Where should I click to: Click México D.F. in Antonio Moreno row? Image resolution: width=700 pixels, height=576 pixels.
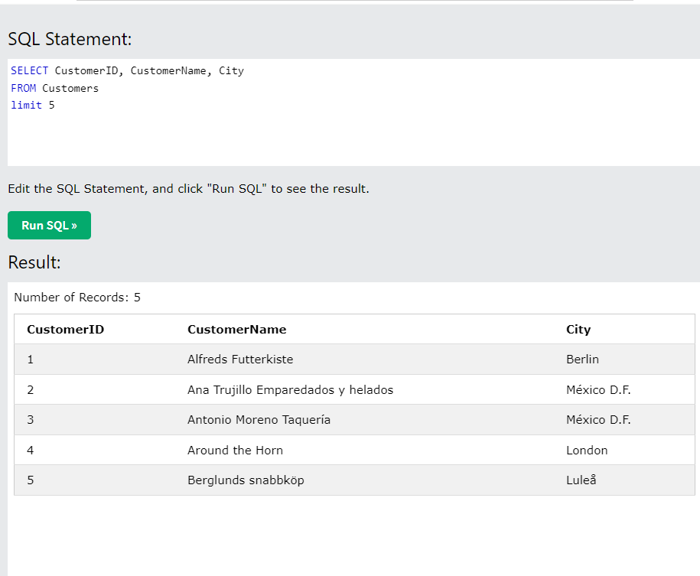tap(599, 420)
